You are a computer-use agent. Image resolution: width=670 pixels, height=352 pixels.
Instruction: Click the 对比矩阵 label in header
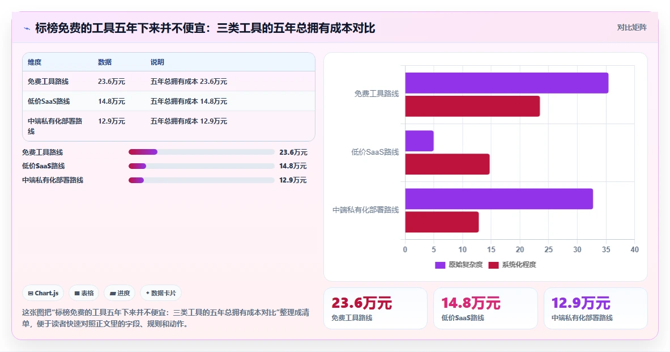[x=631, y=27]
